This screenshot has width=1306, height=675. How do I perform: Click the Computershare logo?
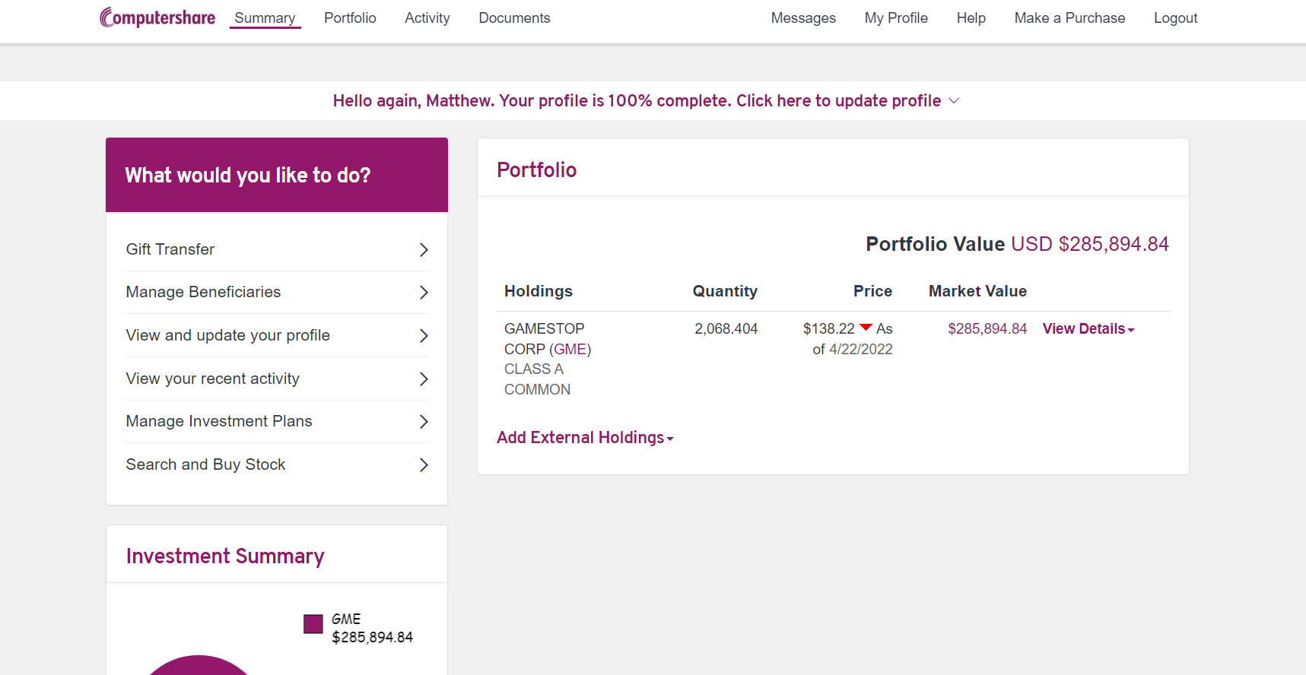pos(157,17)
